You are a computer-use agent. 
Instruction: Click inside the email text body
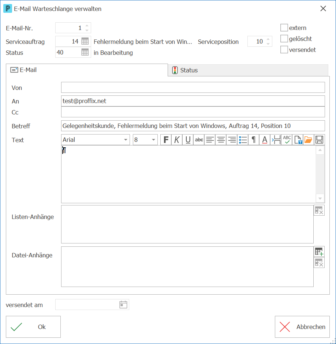[188, 174]
